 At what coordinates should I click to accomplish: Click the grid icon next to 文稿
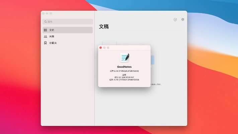click(x=46, y=30)
